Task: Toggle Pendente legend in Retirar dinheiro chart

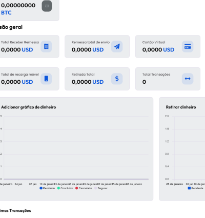Action: point(196,188)
